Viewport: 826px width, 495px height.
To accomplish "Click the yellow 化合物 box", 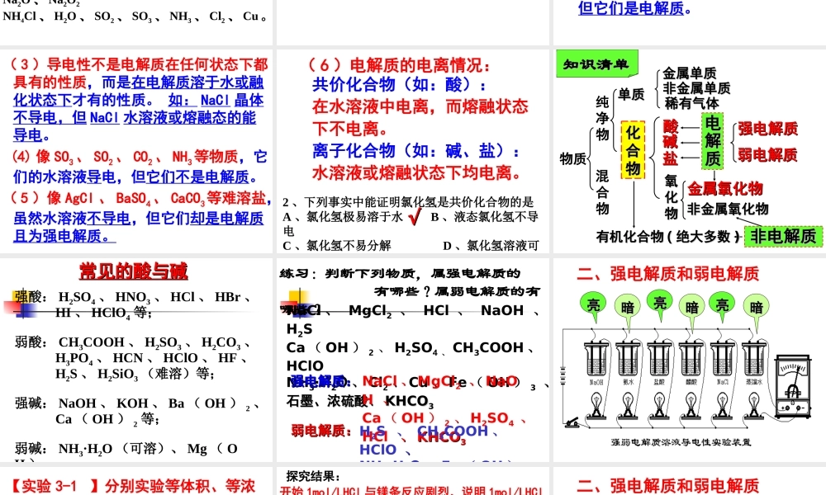I will point(634,150).
